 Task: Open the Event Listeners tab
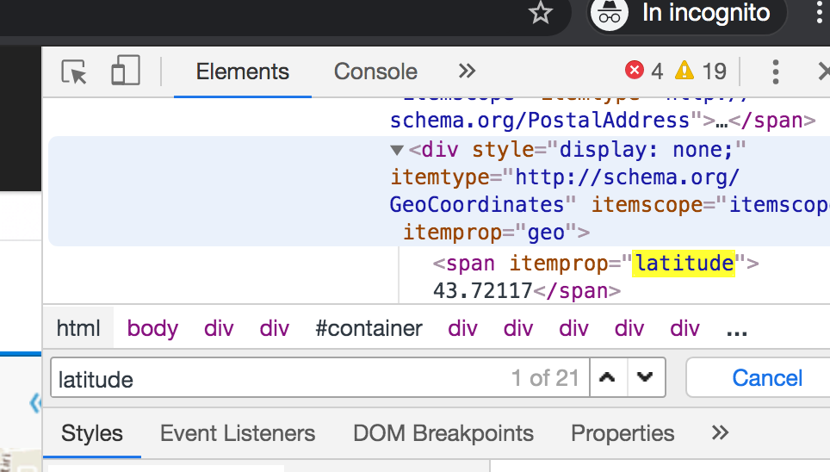[x=238, y=432]
